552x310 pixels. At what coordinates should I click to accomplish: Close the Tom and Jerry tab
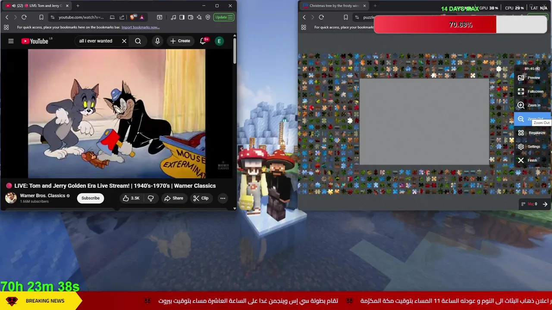pyautogui.click(x=67, y=6)
